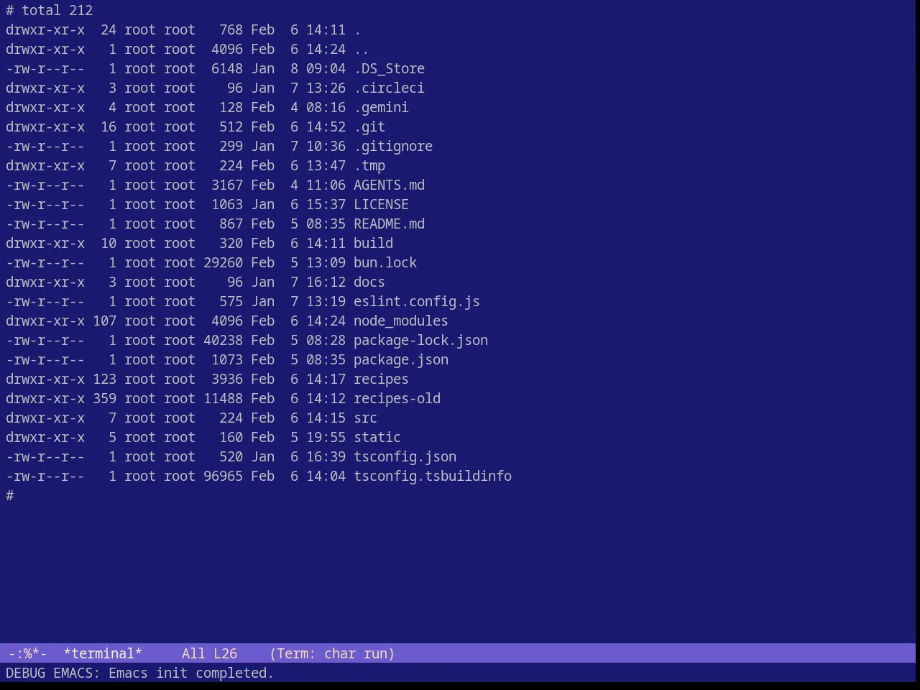This screenshot has height=690, width=920.
Task: Click the AGENTS.md file name
Action: pos(389,185)
